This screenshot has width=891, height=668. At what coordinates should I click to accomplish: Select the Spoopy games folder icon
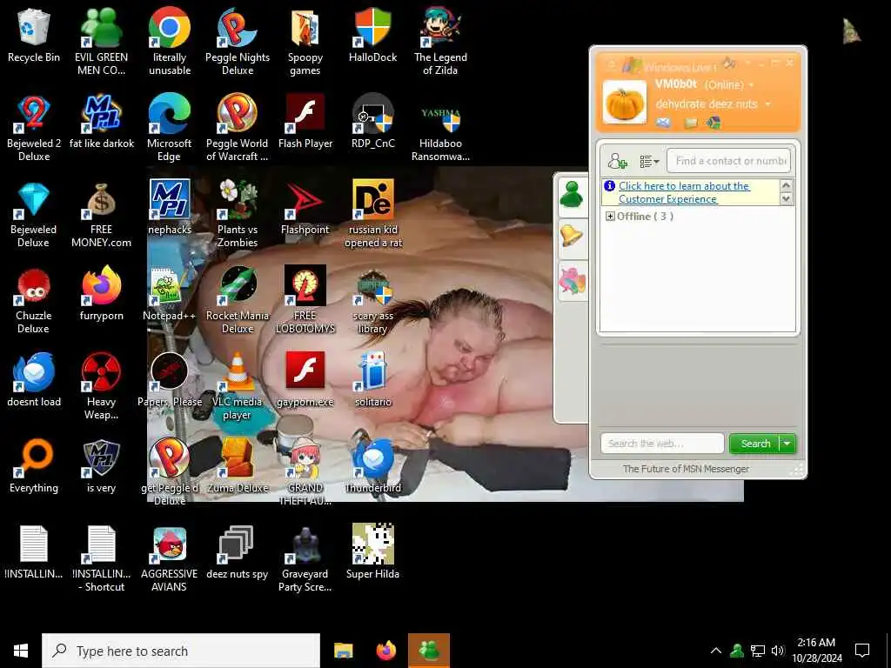click(305, 41)
